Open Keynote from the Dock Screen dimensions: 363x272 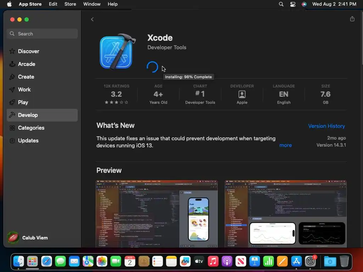tap(255, 261)
